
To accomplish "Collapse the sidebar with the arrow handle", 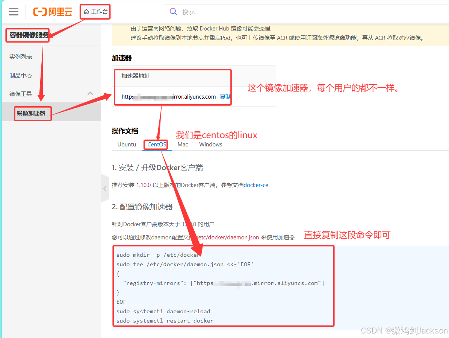I will tap(105, 189).
